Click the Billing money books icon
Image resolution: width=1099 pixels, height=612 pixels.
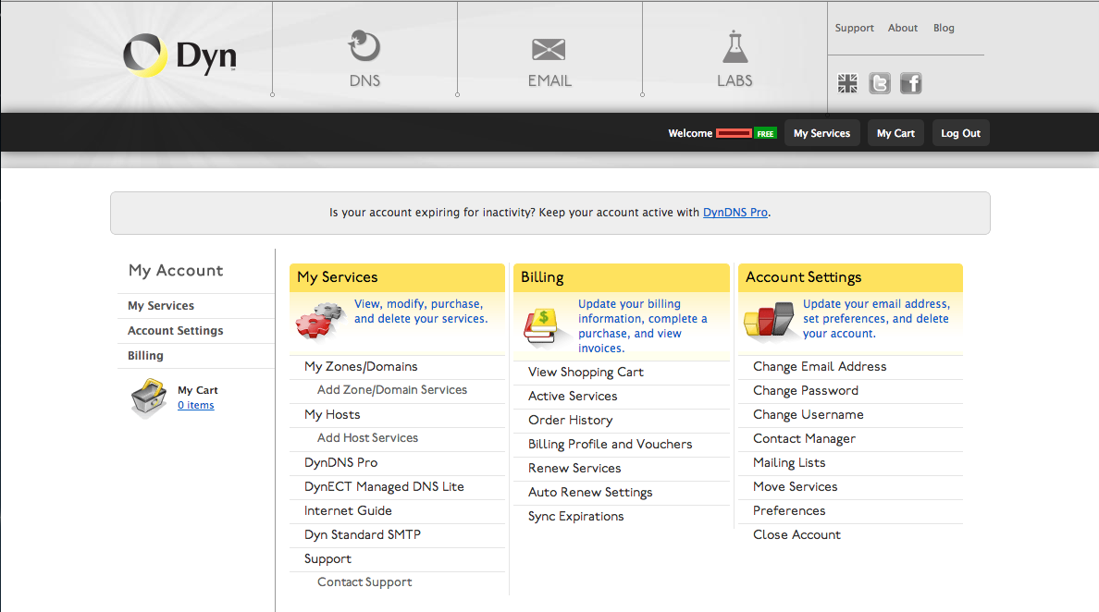[x=542, y=325]
